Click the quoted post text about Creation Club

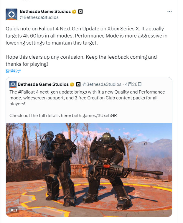[x=87, y=98]
